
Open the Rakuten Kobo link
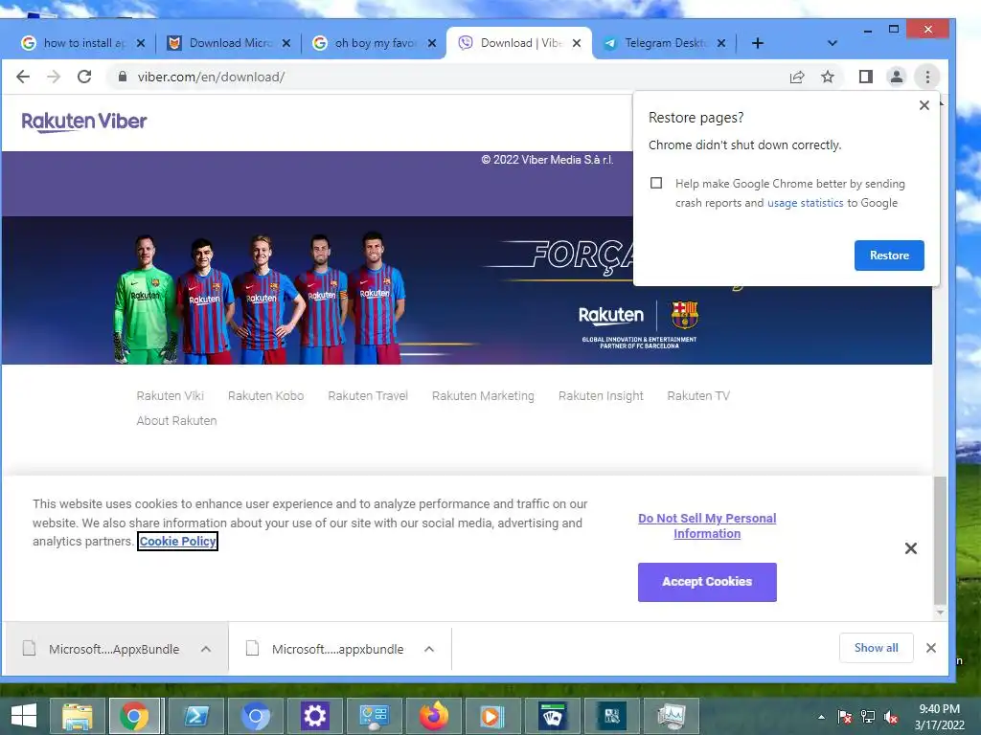tap(266, 395)
